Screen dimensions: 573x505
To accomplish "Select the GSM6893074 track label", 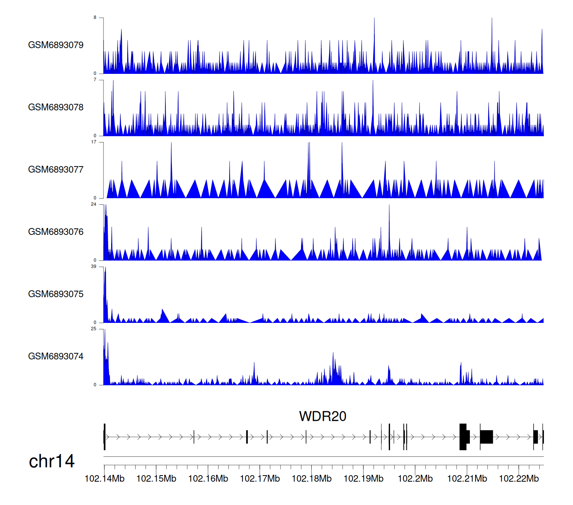I will coord(56,357).
